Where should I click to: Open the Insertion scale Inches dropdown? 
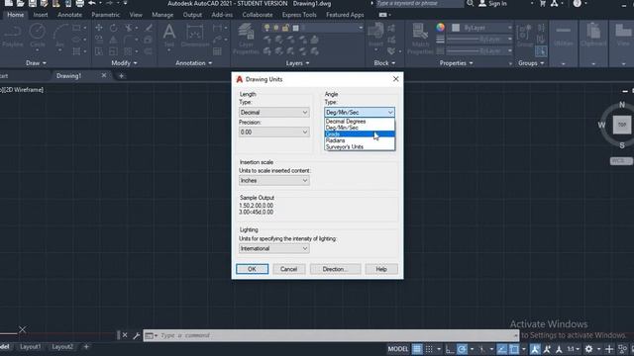[274, 180]
